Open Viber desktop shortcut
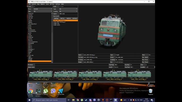This screenshot has height=102, width=182. tap(53, 92)
